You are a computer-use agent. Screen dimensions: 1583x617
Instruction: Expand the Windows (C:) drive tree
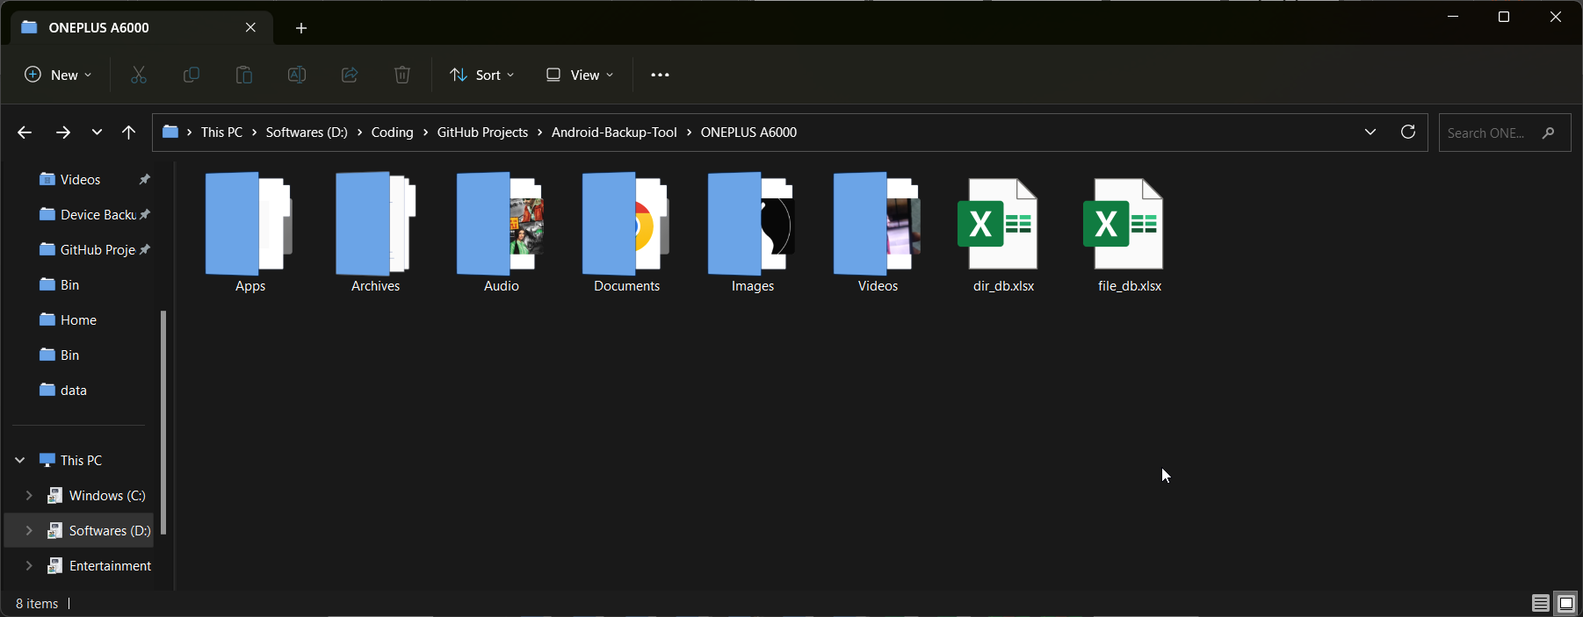[29, 496]
